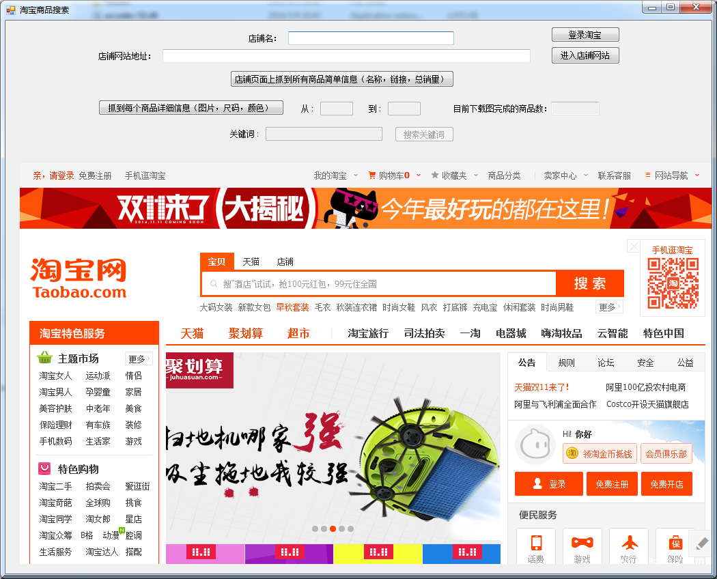Viewport: 717px width, 579px height.
Task: Click the 手机逛淘宝 QR code image
Action: point(673,283)
